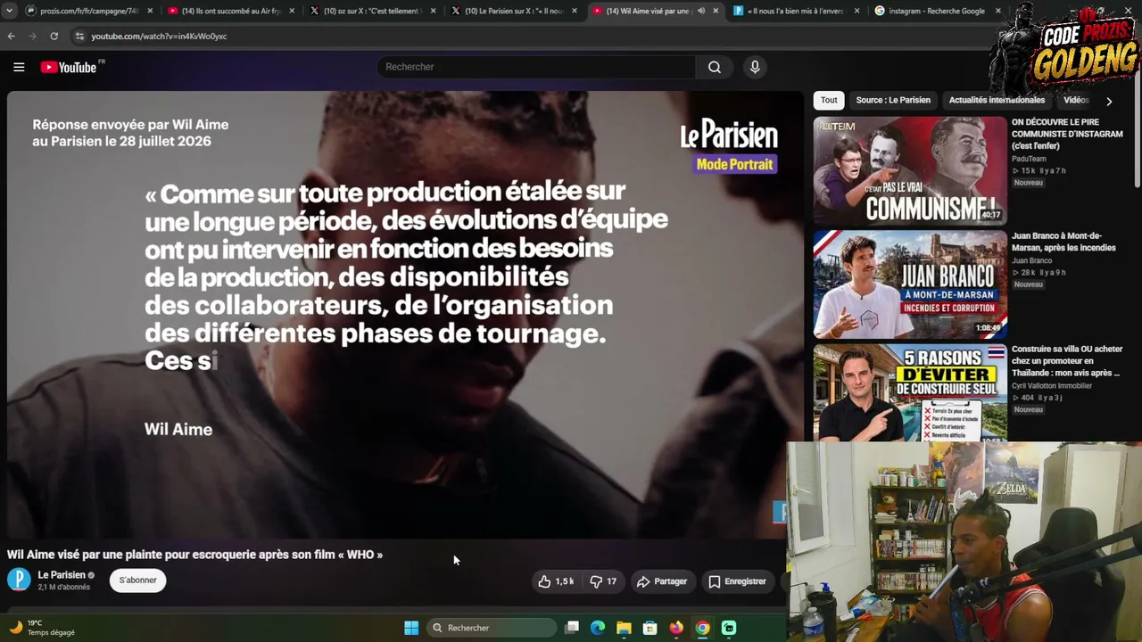Click the Enregistrer save button
The width and height of the screenshot is (1142, 642).
[x=737, y=581]
